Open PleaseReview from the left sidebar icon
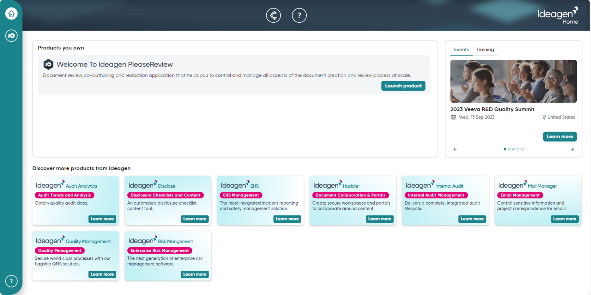Viewport: 591px width, 295px height. click(x=11, y=36)
